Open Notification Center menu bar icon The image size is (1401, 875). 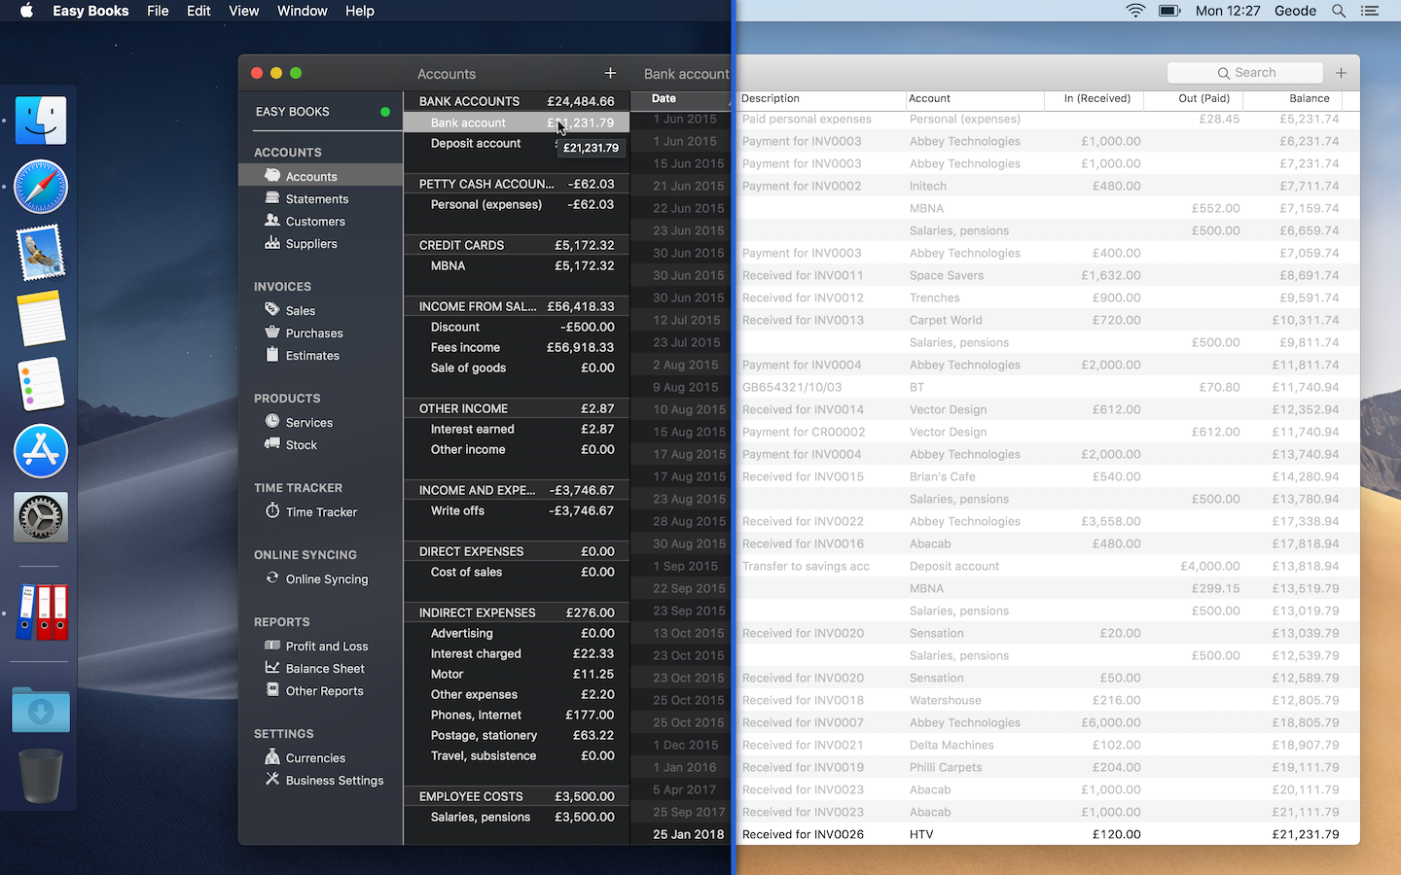[x=1370, y=11]
